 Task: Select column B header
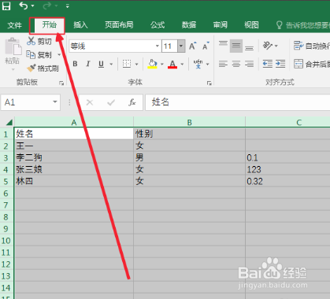tap(189, 123)
